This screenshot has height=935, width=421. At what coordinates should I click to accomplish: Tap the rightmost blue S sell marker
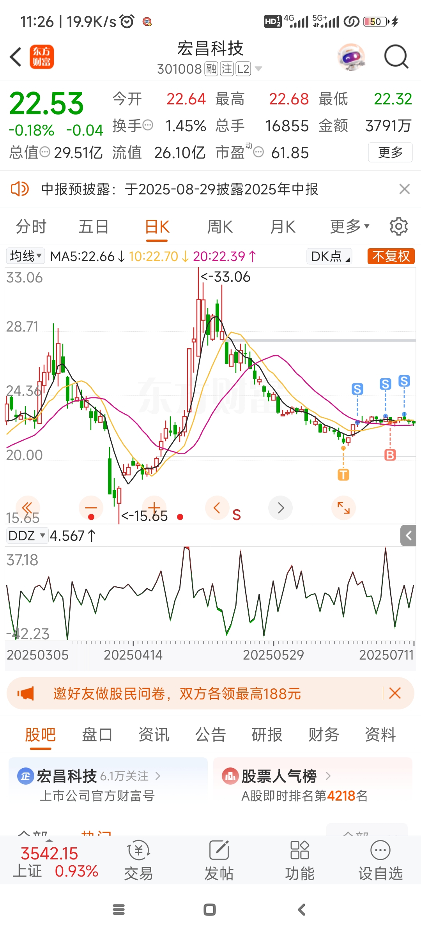[404, 381]
